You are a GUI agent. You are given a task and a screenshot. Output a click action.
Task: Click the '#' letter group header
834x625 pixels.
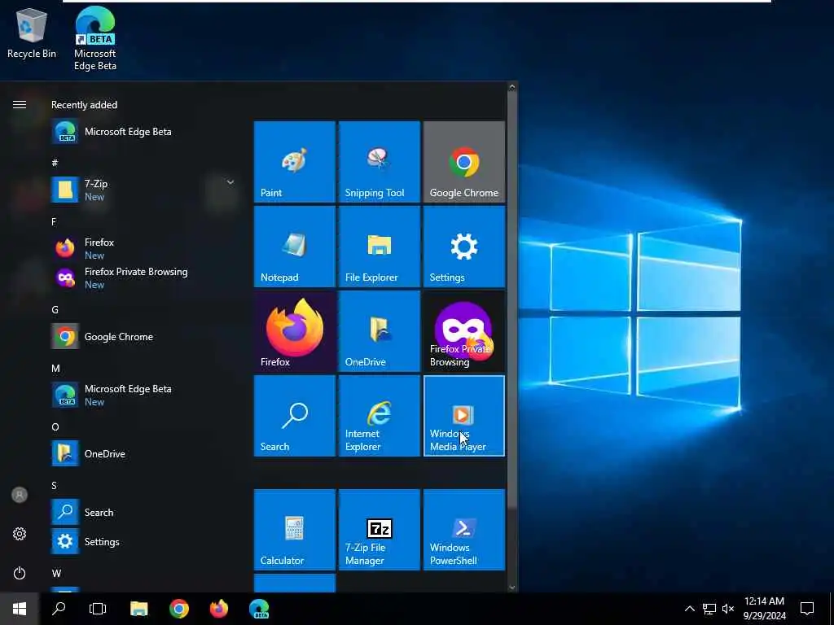(x=55, y=163)
